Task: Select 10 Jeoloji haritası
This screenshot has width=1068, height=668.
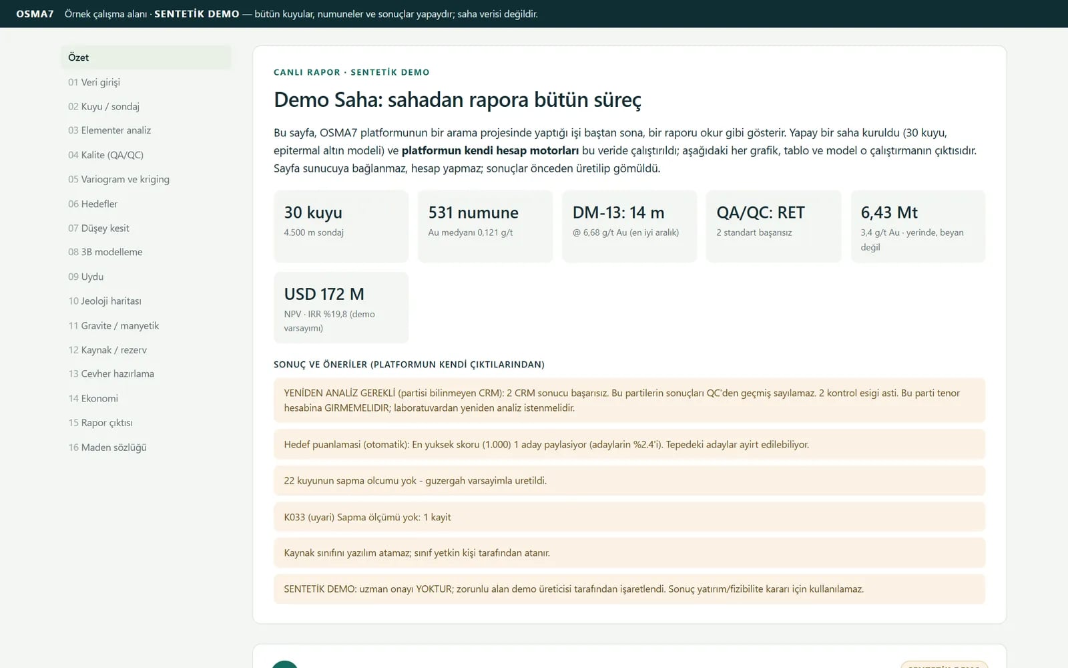Action: pyautogui.click(x=105, y=301)
